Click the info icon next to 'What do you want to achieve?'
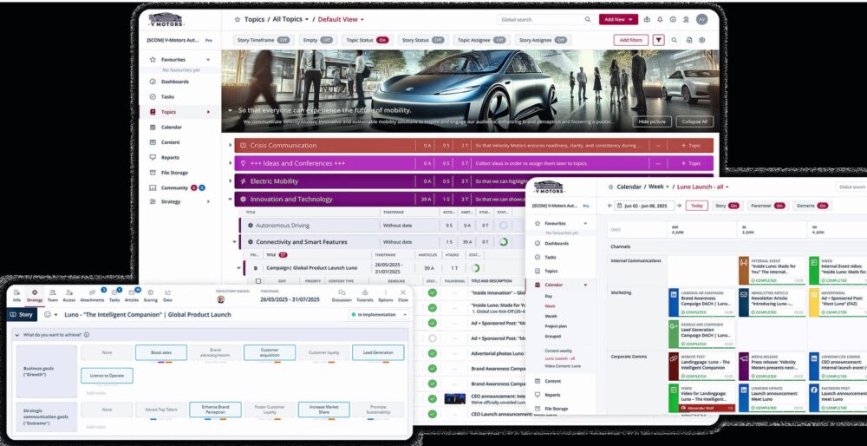Image resolution: width=867 pixels, height=446 pixels. pos(87,335)
